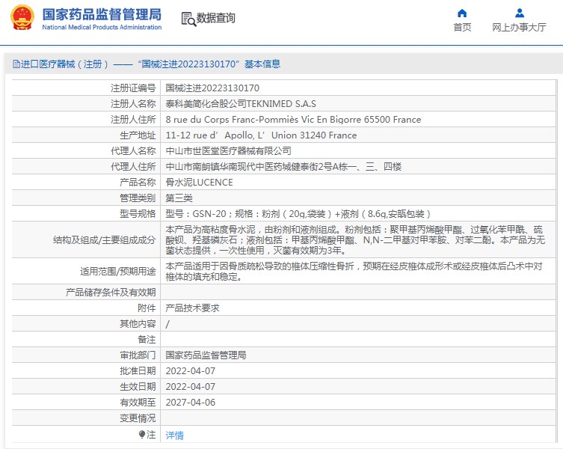Image resolution: width=563 pixels, height=449 pixels.
Task: Click the 代理人住所 row label
Action: (133, 167)
